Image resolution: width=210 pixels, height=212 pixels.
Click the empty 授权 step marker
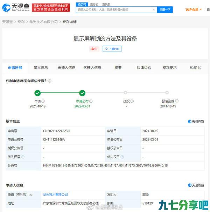tap(125, 93)
